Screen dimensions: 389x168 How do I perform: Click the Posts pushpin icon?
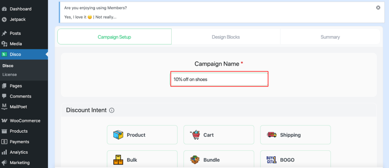[x=4, y=33]
